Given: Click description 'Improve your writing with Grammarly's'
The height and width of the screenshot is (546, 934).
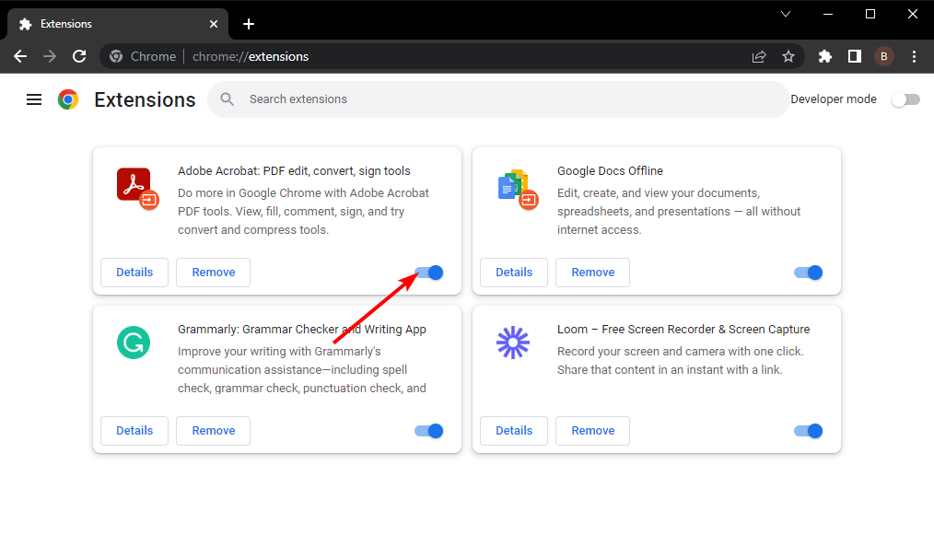Looking at the screenshot, I should tap(279, 352).
